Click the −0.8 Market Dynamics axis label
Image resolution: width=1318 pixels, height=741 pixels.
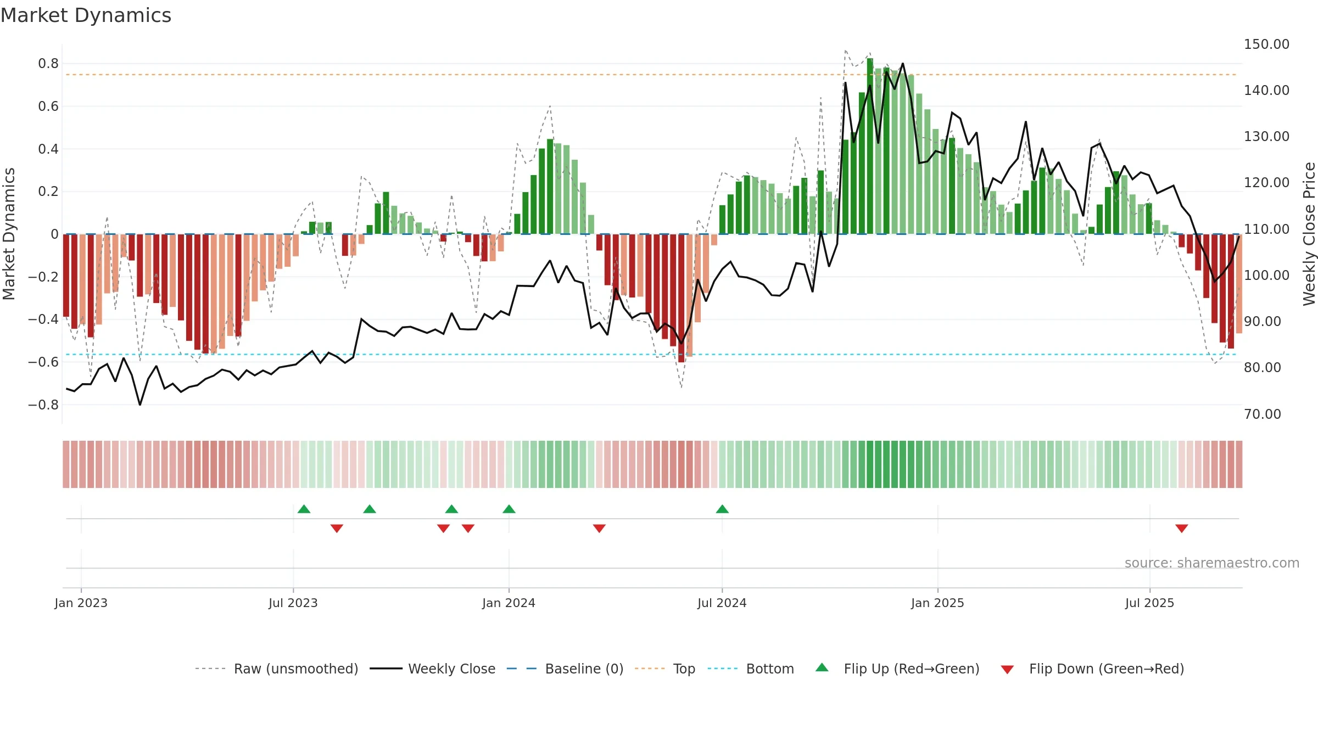click(43, 405)
